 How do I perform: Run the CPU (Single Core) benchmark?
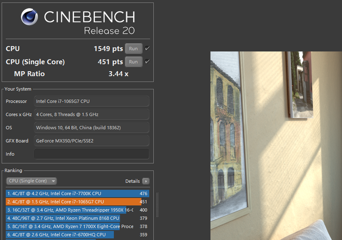pos(133,62)
